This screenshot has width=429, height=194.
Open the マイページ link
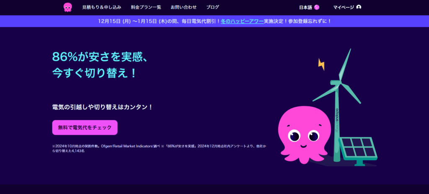point(344,7)
